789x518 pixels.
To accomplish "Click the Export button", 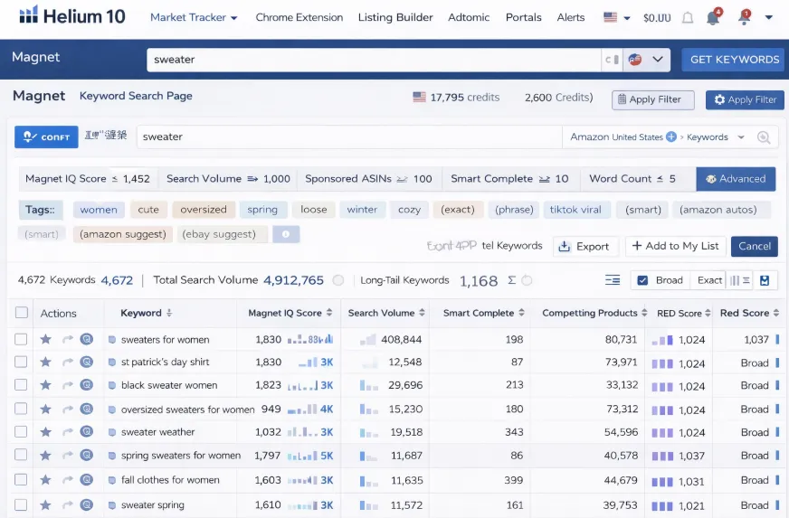I will 585,247.
